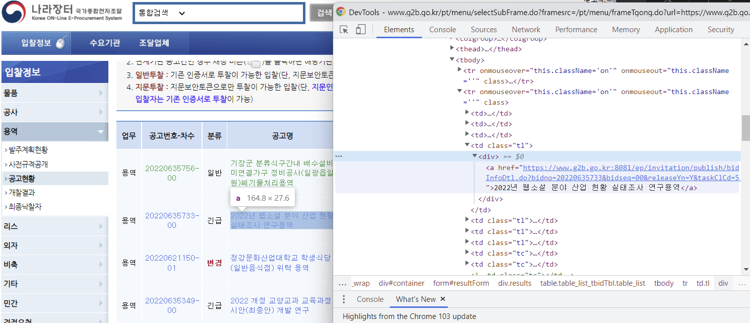Viewport: 750px width, 323px height.
Task: Open 2022 개정 교양교과 교육과정 bid link
Action: pyautogui.click(x=281, y=305)
